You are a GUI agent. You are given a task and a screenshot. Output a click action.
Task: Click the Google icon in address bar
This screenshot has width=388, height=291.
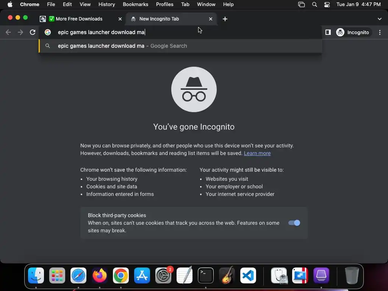[48, 32]
